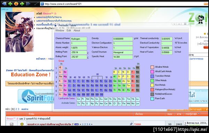This screenshot has width=209, height=133.
Task: Open the Edit menu in Periodic Table
Action: coord(69,31)
